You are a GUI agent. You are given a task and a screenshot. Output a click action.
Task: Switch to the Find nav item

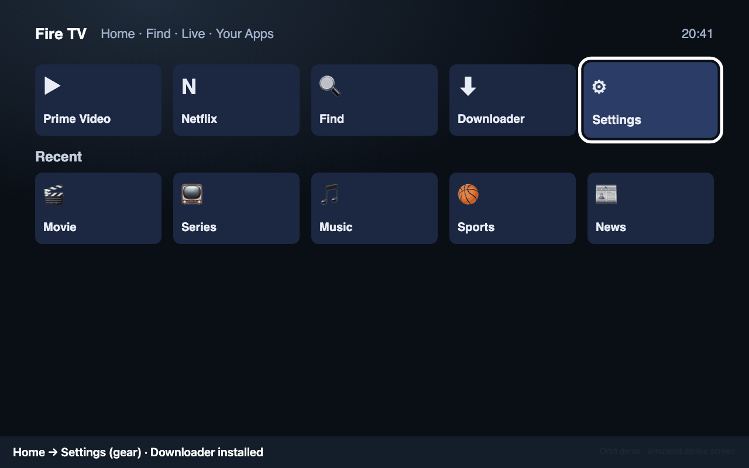(159, 34)
